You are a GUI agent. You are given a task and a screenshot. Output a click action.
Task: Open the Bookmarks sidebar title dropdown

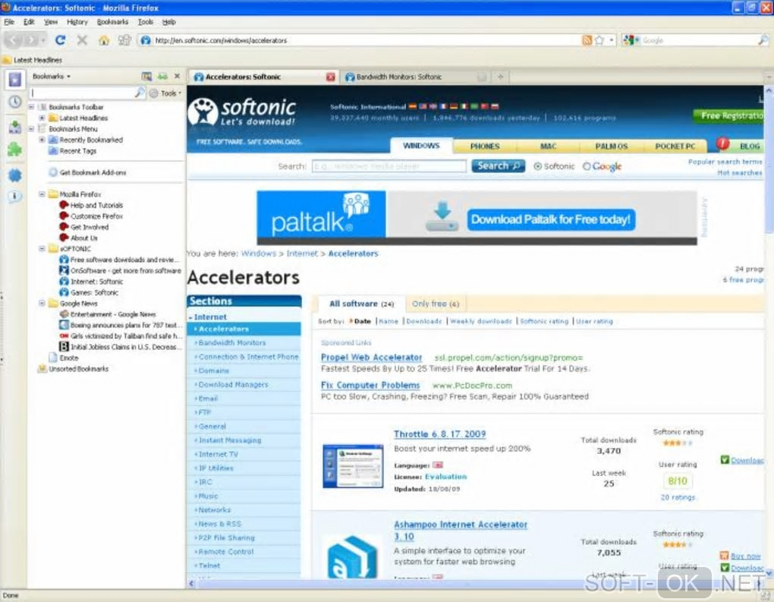52,76
